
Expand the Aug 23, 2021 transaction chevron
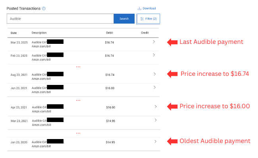[x=155, y=74]
